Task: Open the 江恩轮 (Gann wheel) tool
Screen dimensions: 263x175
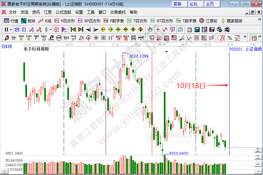Action: click(x=208, y=21)
